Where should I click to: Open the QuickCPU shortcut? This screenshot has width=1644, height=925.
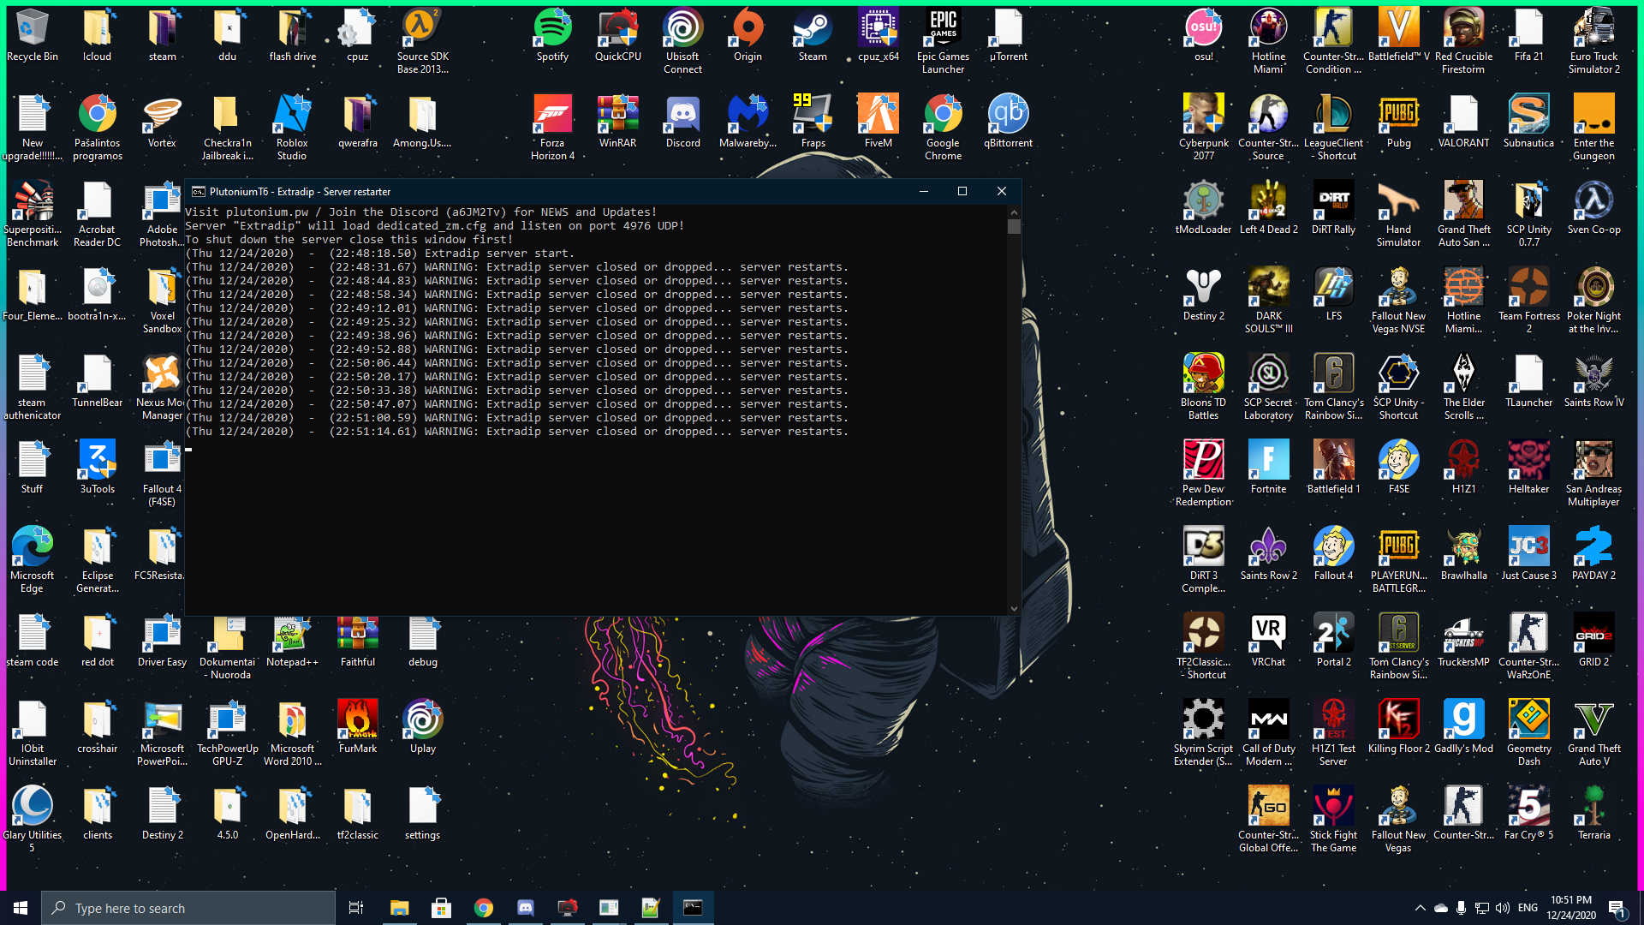[x=617, y=36]
